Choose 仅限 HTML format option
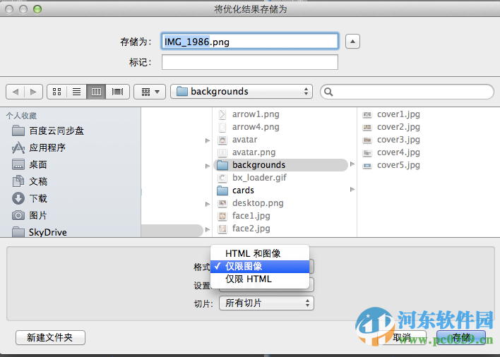 260,279
